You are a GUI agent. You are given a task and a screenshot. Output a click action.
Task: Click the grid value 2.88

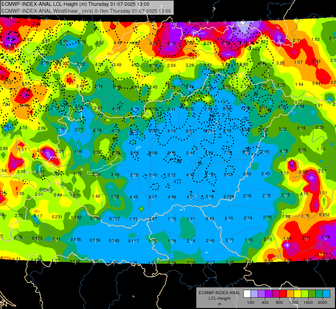(x=326, y=237)
